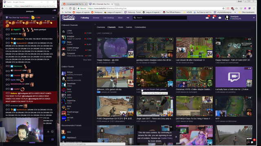Show more bookmarks with the chevron
The height and width of the screenshot is (146, 261).
pyautogui.click(x=235, y=12)
